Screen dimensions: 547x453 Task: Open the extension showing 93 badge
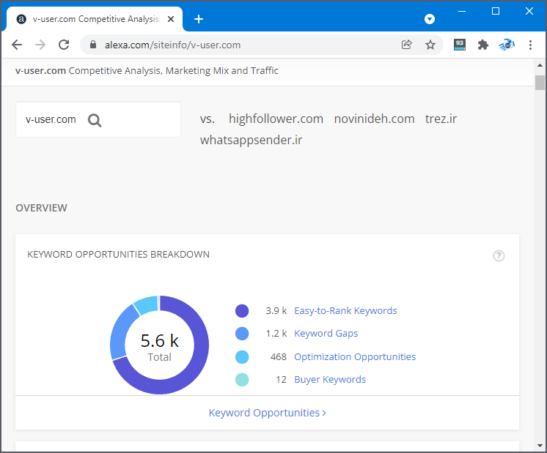tap(460, 45)
